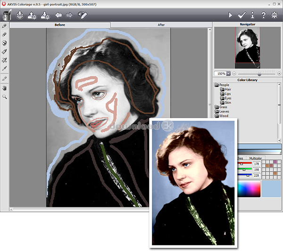Image resolution: width=283 pixels, height=251 pixels.
Task: Click the Run colorization play button
Action: [231, 15]
